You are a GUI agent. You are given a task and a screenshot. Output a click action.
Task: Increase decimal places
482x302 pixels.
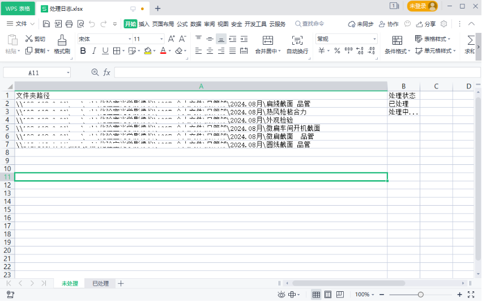tap(360, 51)
